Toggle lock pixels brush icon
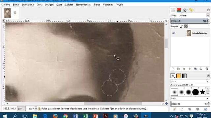This screenshot has height=118, width=211. (181, 26)
